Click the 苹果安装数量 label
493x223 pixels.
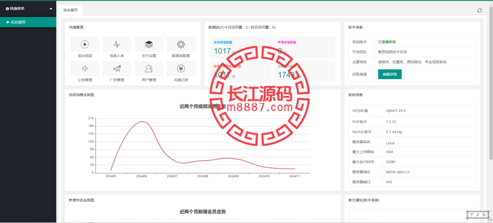click(x=287, y=42)
